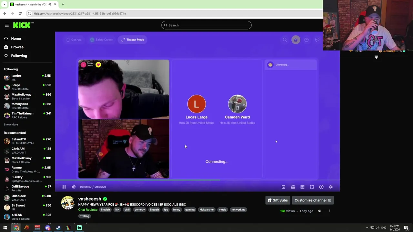
Task: Open EsfandTV's recommended channel
Action: (27, 141)
